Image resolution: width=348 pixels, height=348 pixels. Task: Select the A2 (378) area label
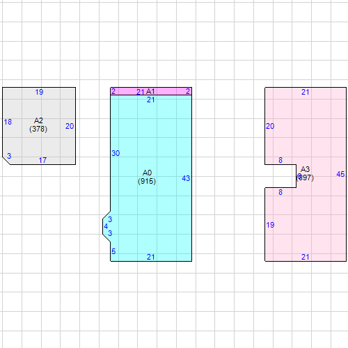pos(38,125)
